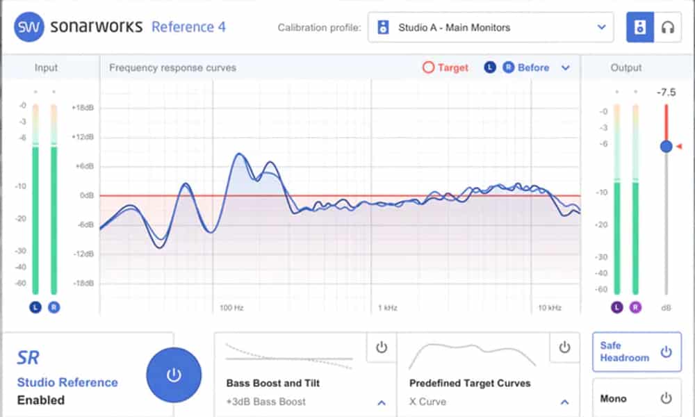The width and height of the screenshot is (695, 417).
Task: Toggle Bass Boost and Tilt power
Action: (x=382, y=347)
